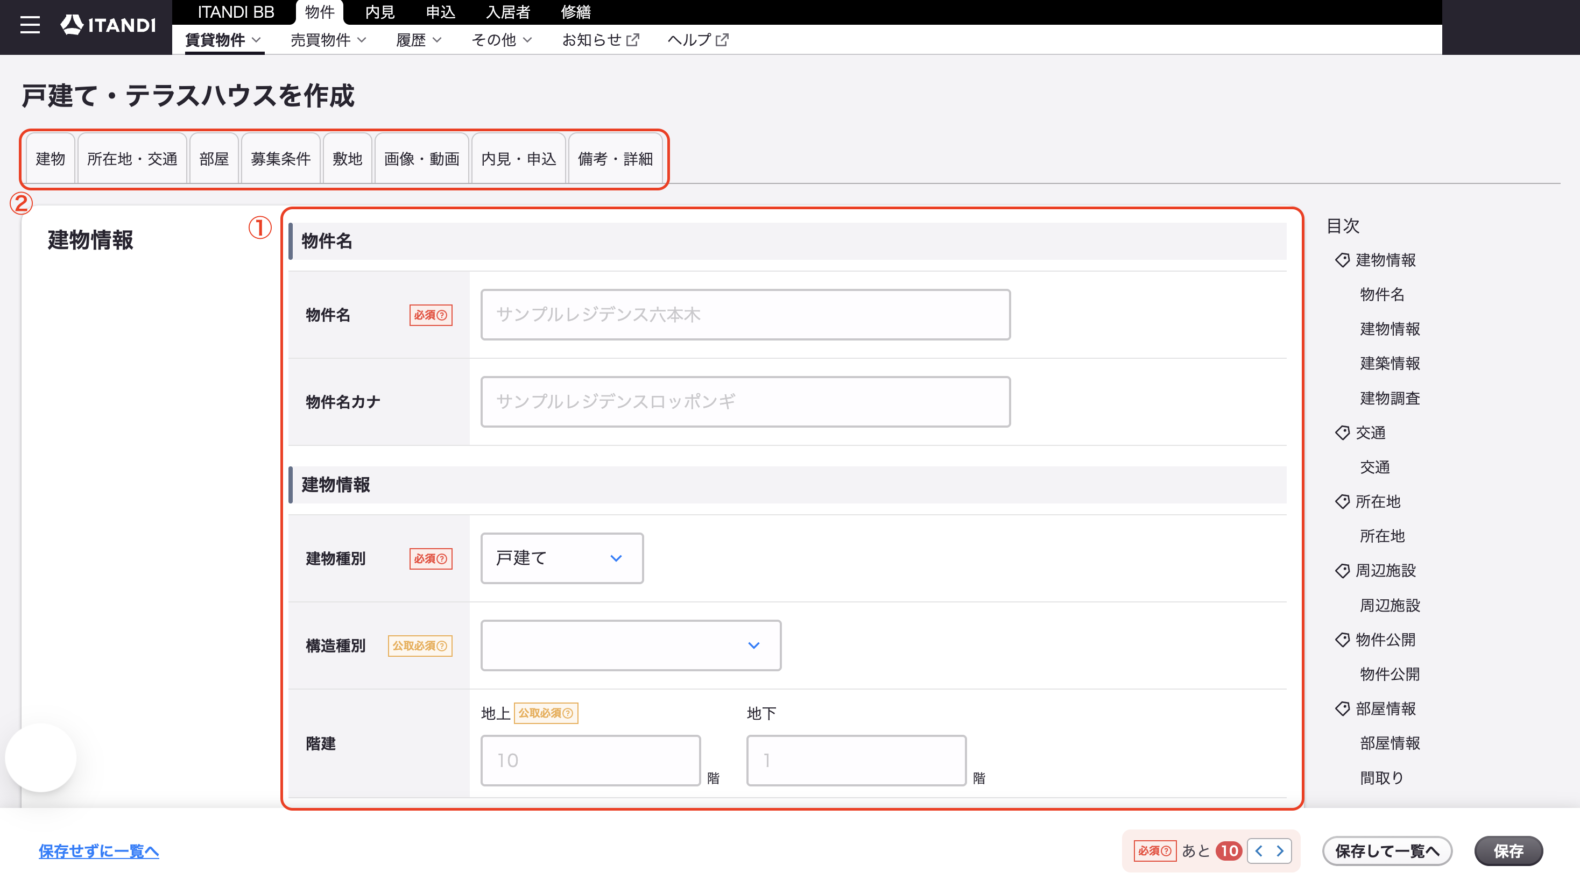Click the remaining required count 10 badge
Viewport: 1580px width, 894px height.
pyautogui.click(x=1229, y=851)
